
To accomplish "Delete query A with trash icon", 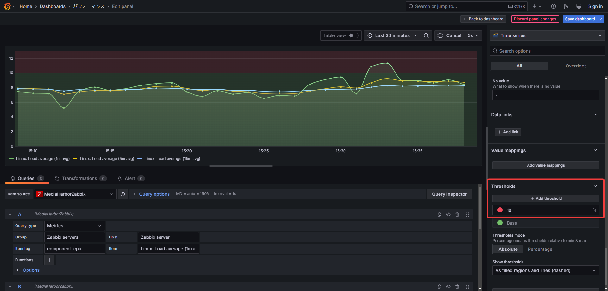I will [457, 214].
